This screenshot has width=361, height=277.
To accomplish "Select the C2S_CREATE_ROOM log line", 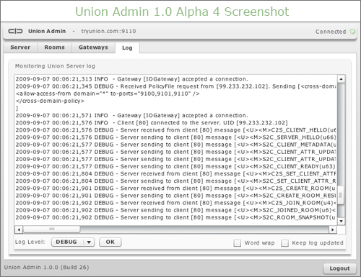I will 175,189.
